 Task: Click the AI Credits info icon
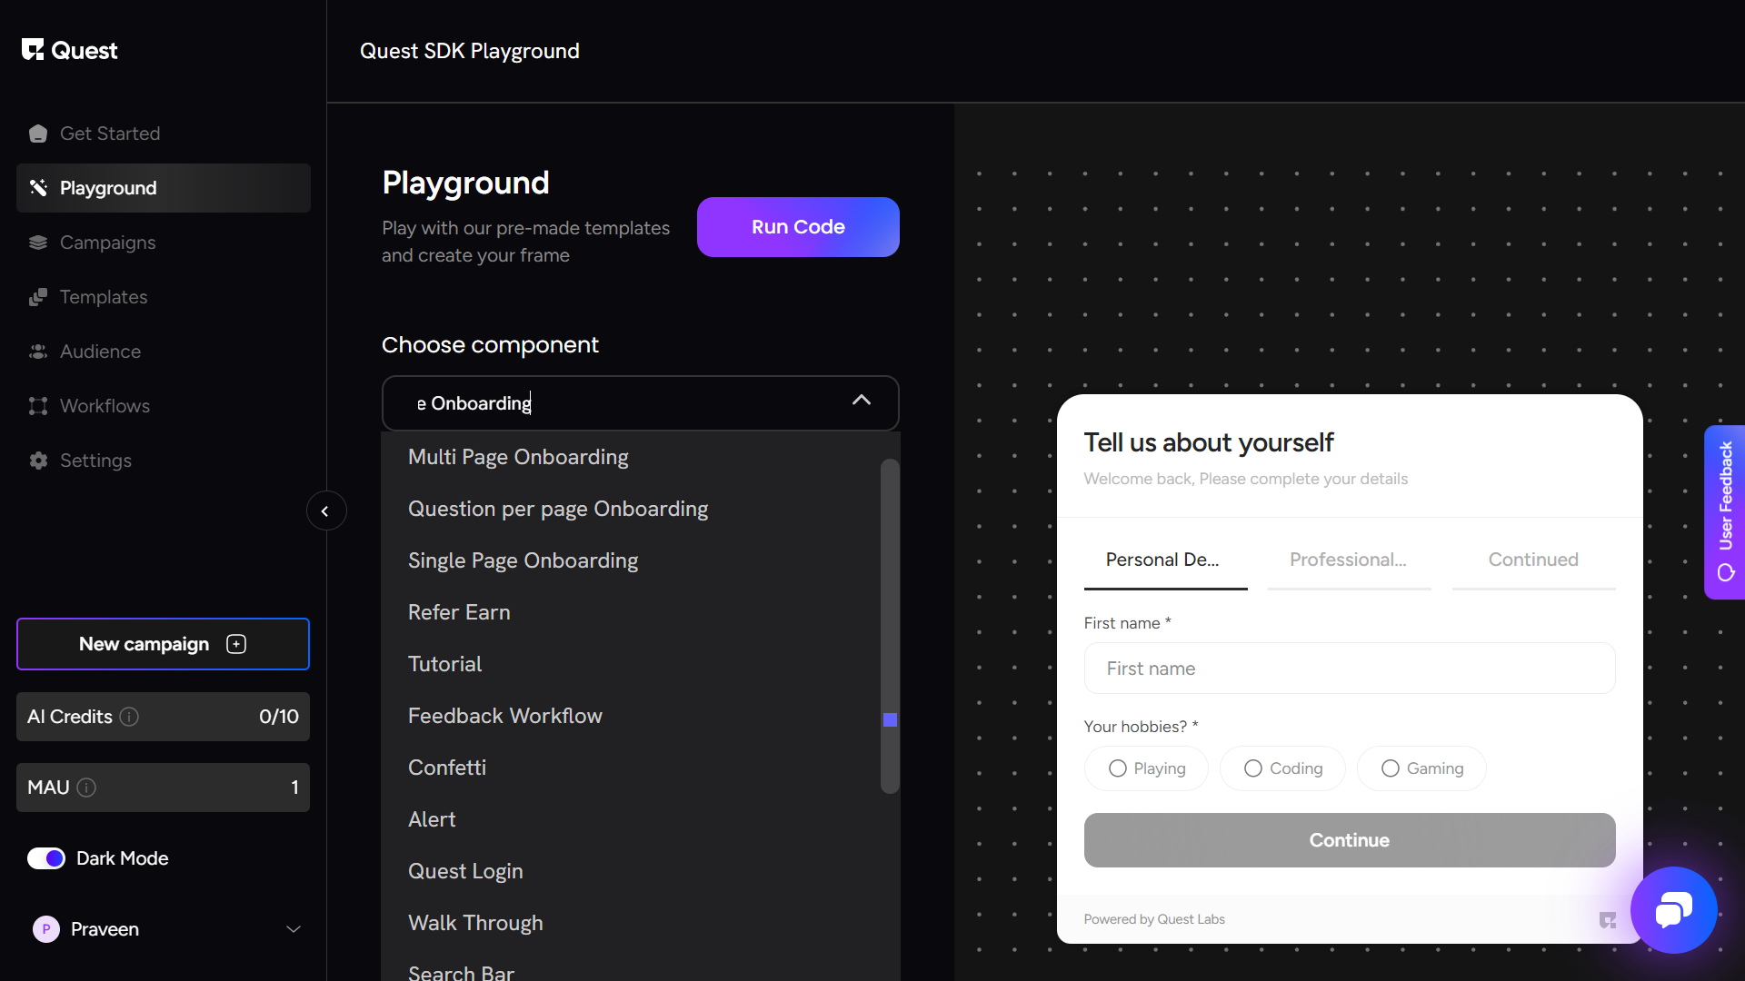point(130,717)
